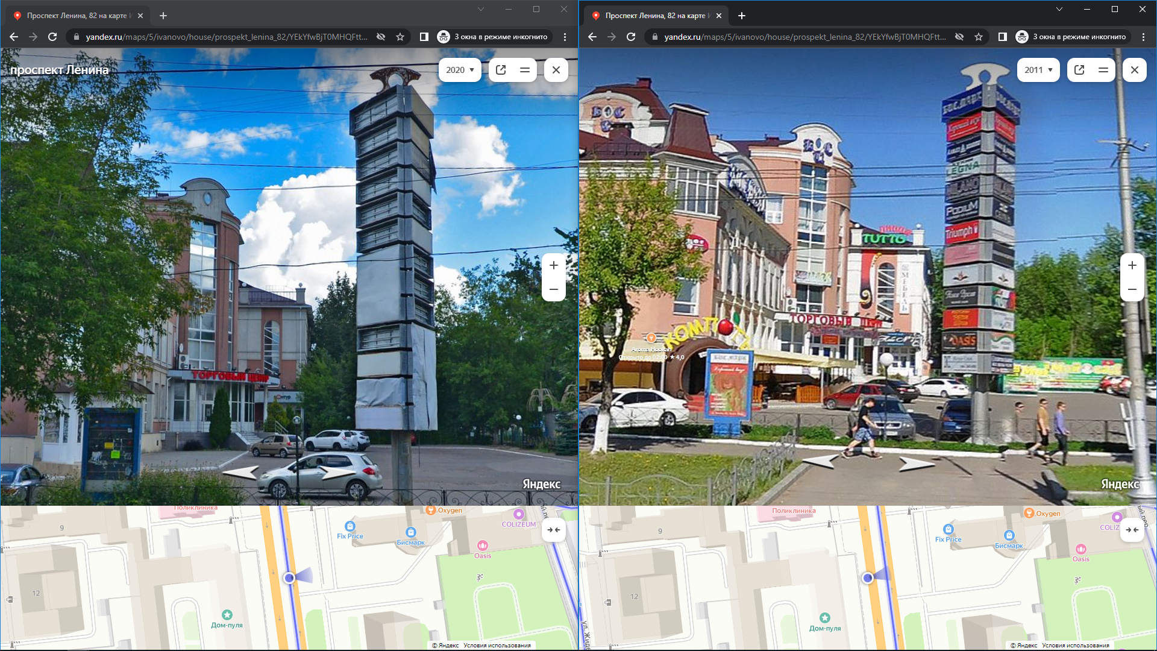The width and height of the screenshot is (1157, 651).
Task: Click site lock icon in right window
Action: [655, 37]
